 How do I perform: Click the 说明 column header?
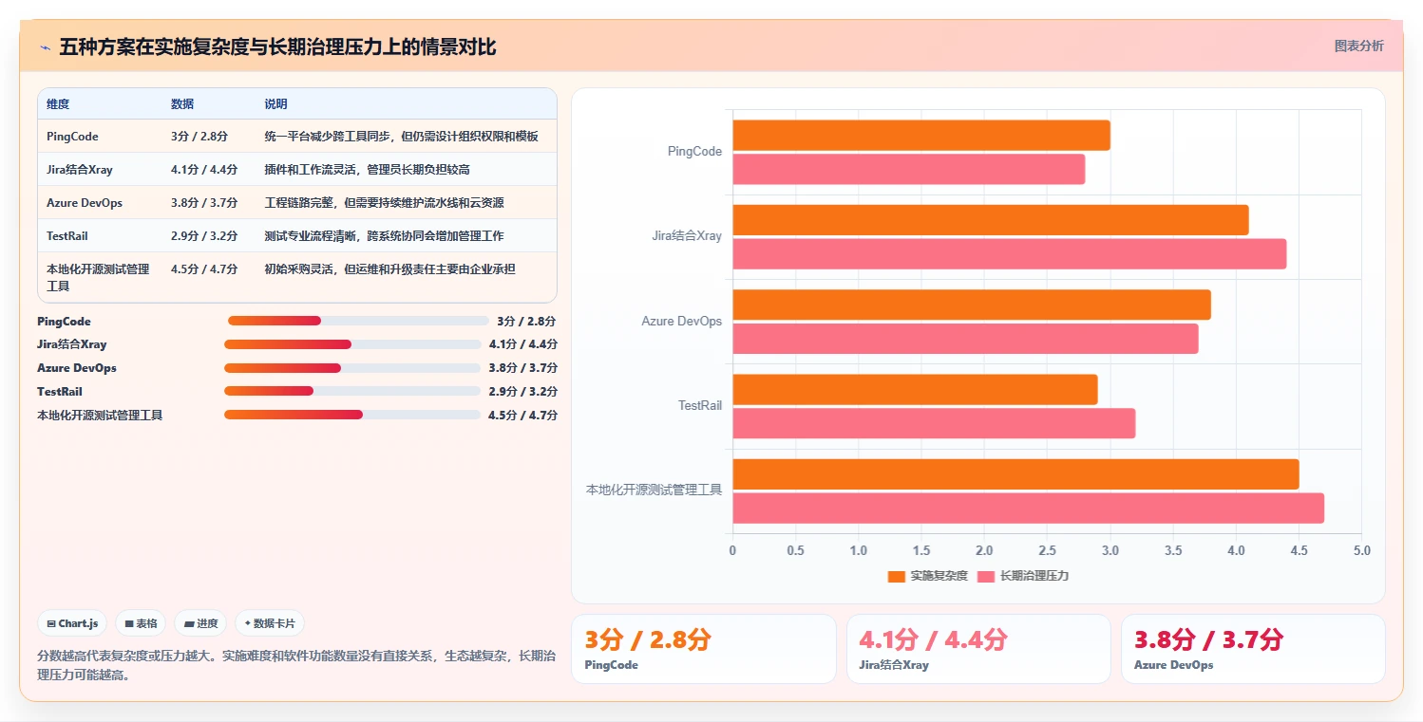(275, 104)
